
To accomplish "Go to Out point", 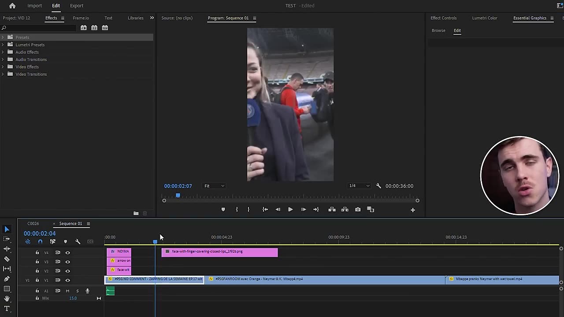I will [316, 210].
